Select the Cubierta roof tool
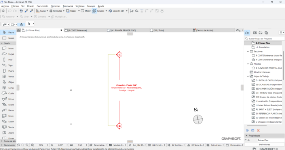This screenshot has width=285, height=150. pos(8,93)
